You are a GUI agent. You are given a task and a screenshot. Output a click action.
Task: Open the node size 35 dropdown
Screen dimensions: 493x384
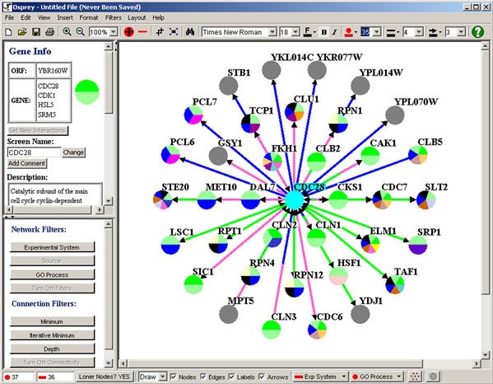[x=377, y=32]
